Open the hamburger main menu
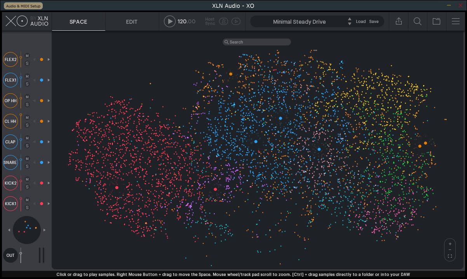The height and width of the screenshot is (279, 467). [x=456, y=21]
